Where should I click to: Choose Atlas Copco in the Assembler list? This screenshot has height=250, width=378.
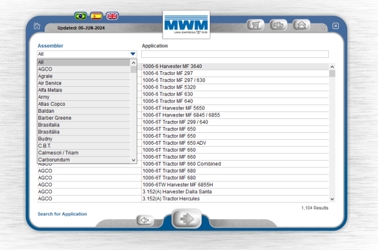click(x=84, y=104)
